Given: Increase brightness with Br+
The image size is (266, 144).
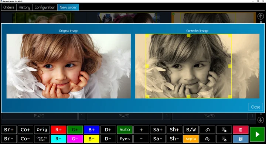Looking at the screenshot, I should tap(9, 130).
